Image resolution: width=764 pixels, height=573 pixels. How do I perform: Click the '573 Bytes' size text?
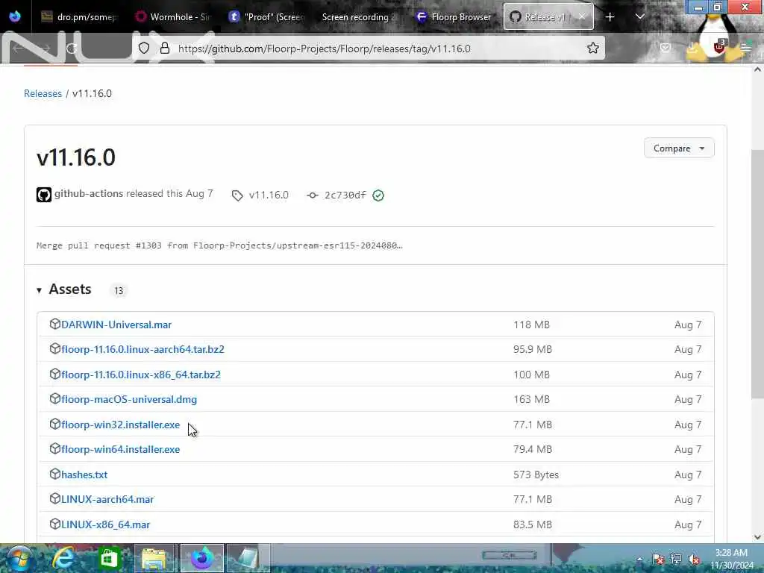(536, 475)
